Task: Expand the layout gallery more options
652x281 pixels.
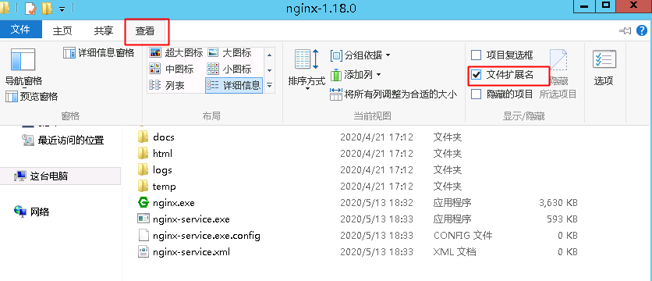Action: (269, 85)
